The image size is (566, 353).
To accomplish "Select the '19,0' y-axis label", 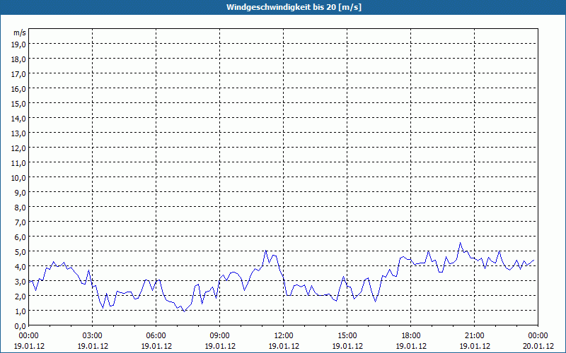I will (x=18, y=44).
